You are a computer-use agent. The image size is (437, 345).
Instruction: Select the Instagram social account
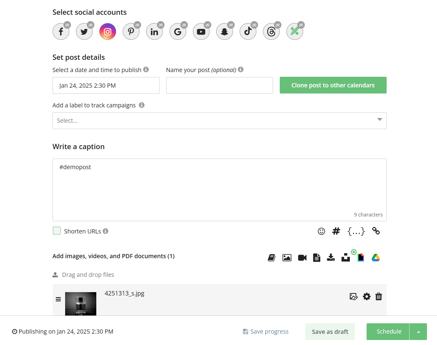(x=108, y=31)
